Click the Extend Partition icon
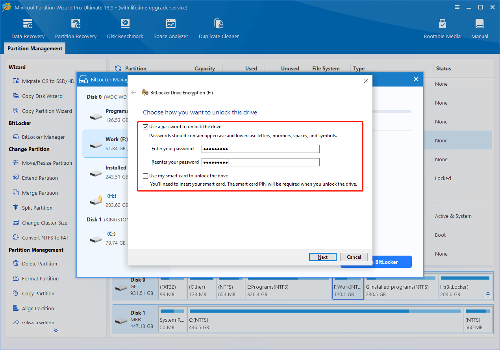This screenshot has width=500, height=350. [x=16, y=178]
